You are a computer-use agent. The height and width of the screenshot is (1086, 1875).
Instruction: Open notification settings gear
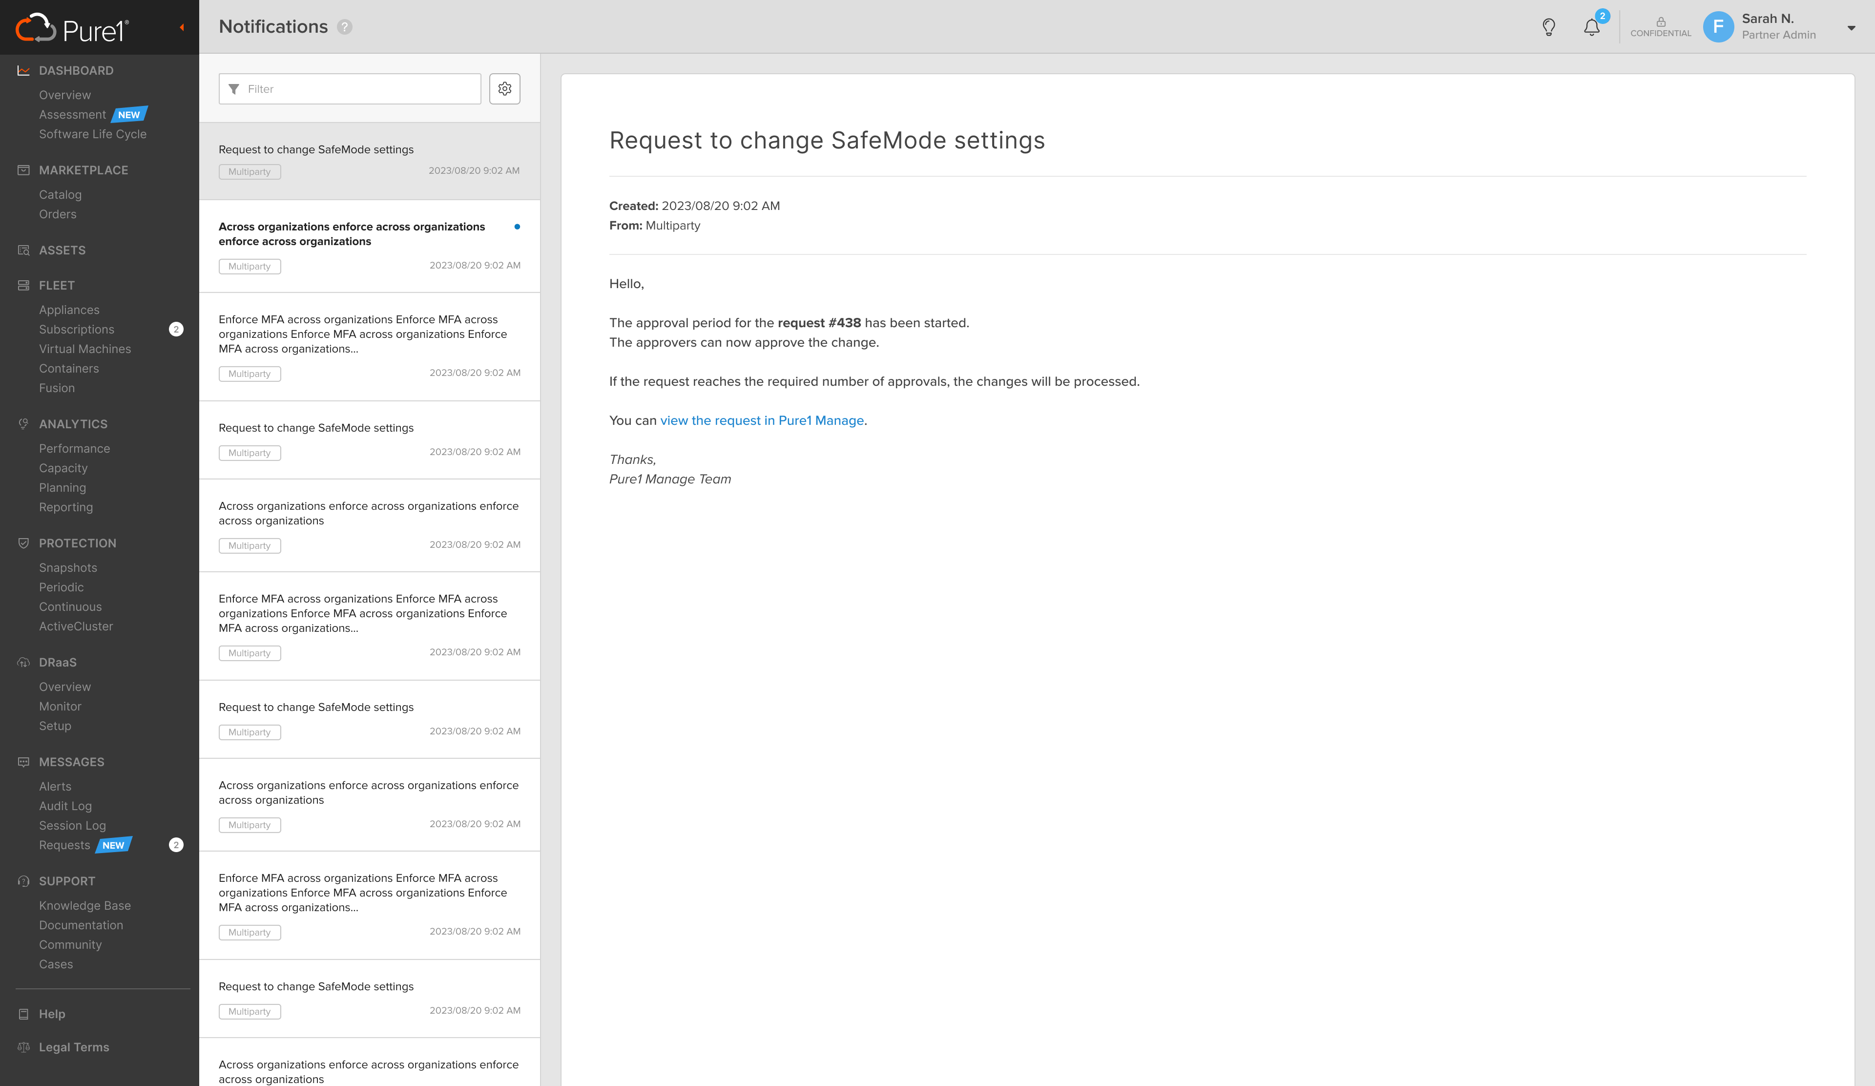[x=504, y=88]
